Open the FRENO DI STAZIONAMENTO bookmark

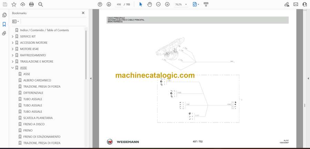[x=42, y=137]
